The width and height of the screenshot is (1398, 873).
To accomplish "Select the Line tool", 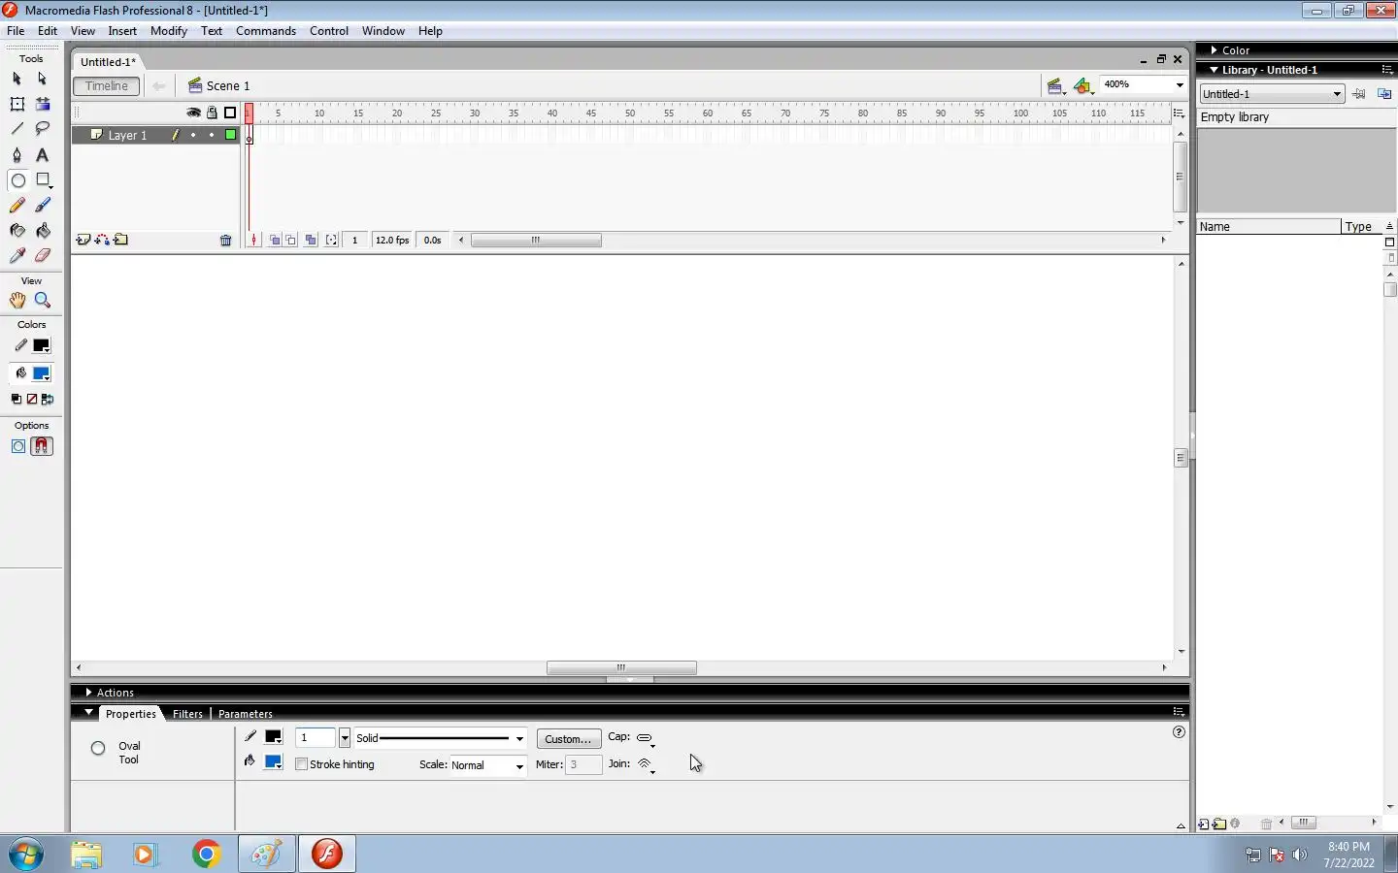I will pyautogui.click(x=17, y=129).
